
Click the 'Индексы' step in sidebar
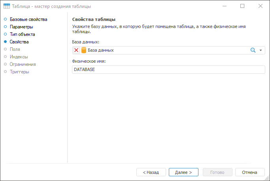19,57
